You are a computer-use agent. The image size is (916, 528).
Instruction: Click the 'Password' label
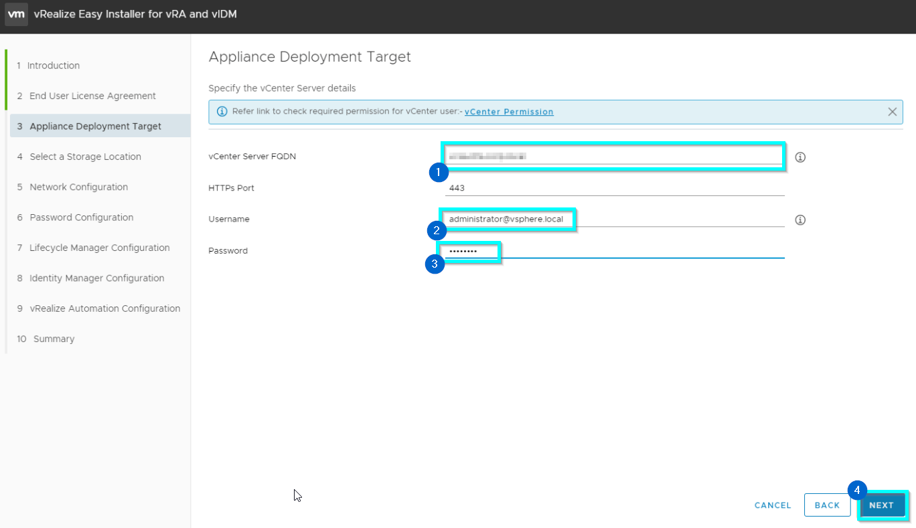(228, 251)
